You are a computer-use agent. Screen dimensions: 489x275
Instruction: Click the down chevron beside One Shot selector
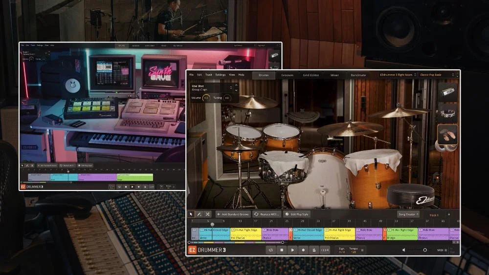point(236,90)
